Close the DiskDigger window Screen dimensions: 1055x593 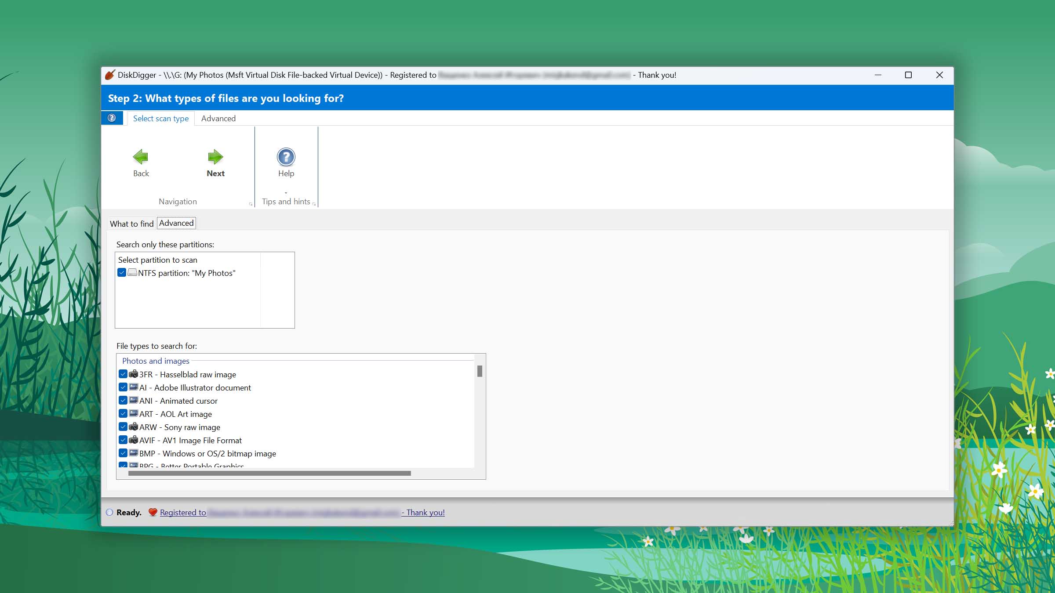[939, 75]
